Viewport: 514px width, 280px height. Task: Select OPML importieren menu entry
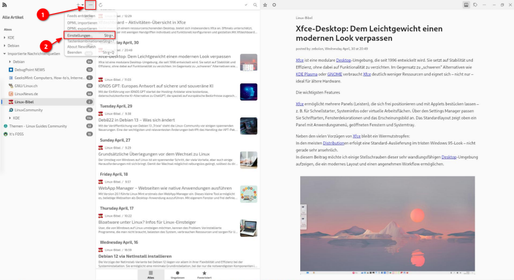coord(82,23)
